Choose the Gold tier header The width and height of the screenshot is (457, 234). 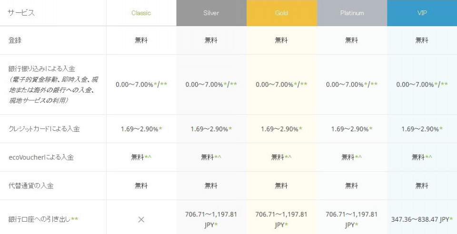(281, 13)
